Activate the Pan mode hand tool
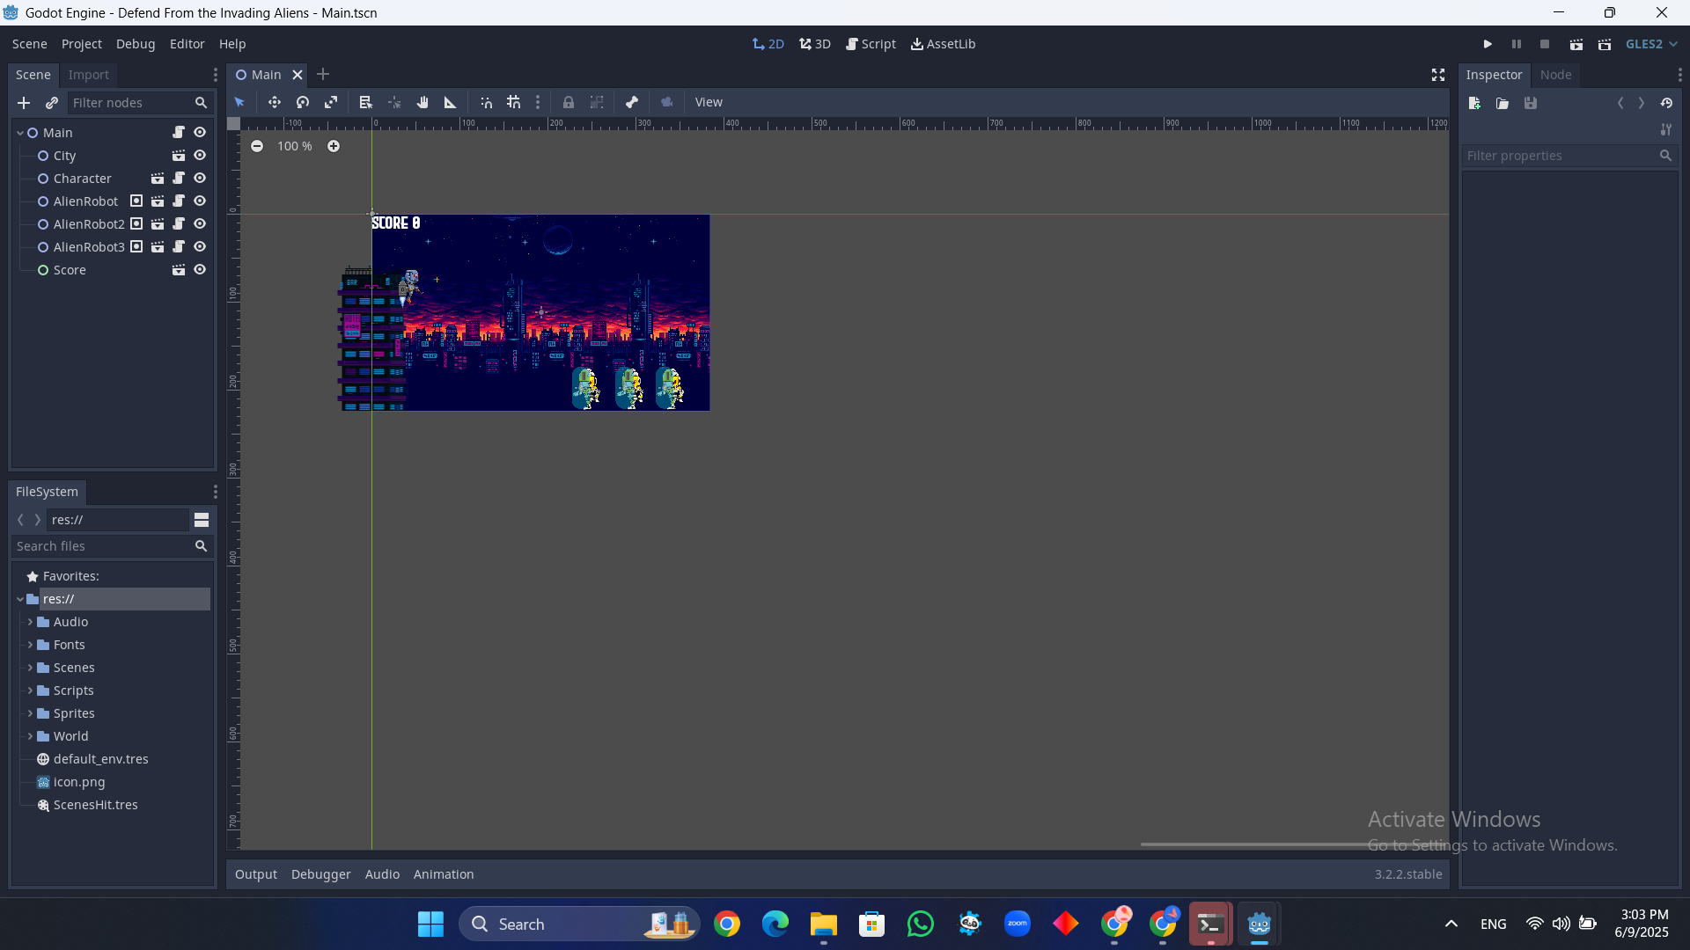Viewport: 1690px width, 950px height. click(x=422, y=102)
